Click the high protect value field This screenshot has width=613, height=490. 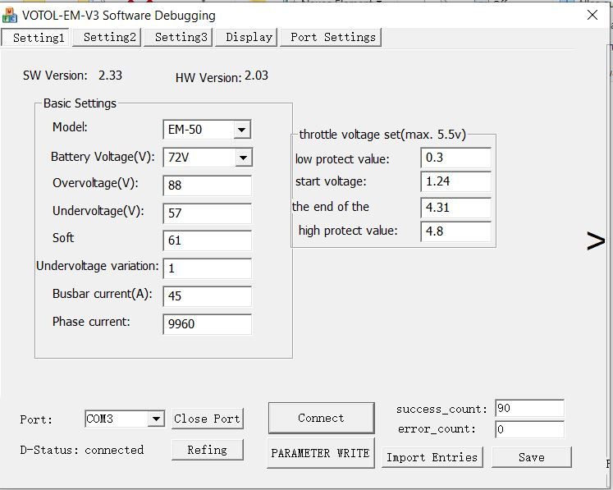455,232
